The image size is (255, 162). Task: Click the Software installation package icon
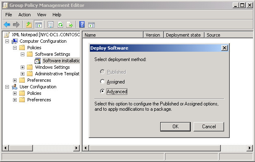pos(38,61)
